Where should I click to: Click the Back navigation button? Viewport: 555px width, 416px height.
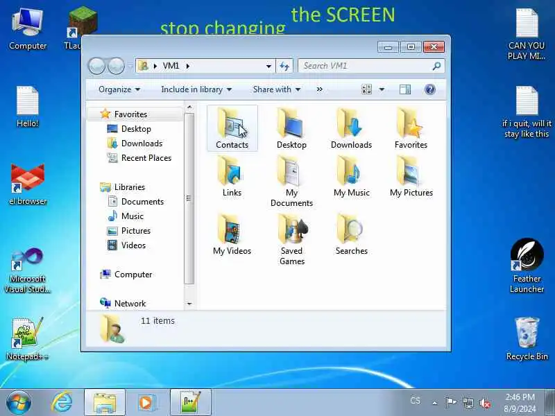pos(96,66)
